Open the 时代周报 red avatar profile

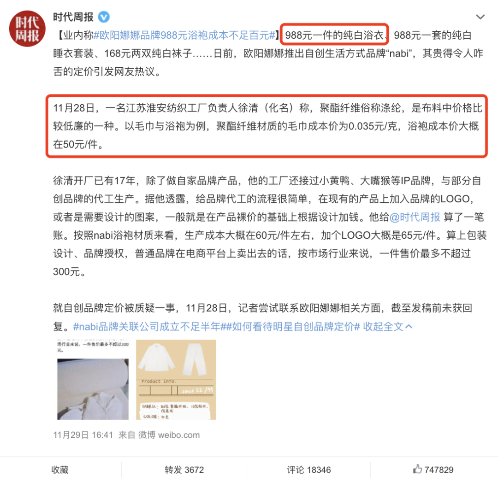click(x=27, y=28)
